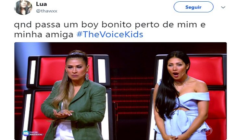This screenshot has height=140, width=237.
Task: Click the word amiga in the tweet
Action: click(59, 35)
